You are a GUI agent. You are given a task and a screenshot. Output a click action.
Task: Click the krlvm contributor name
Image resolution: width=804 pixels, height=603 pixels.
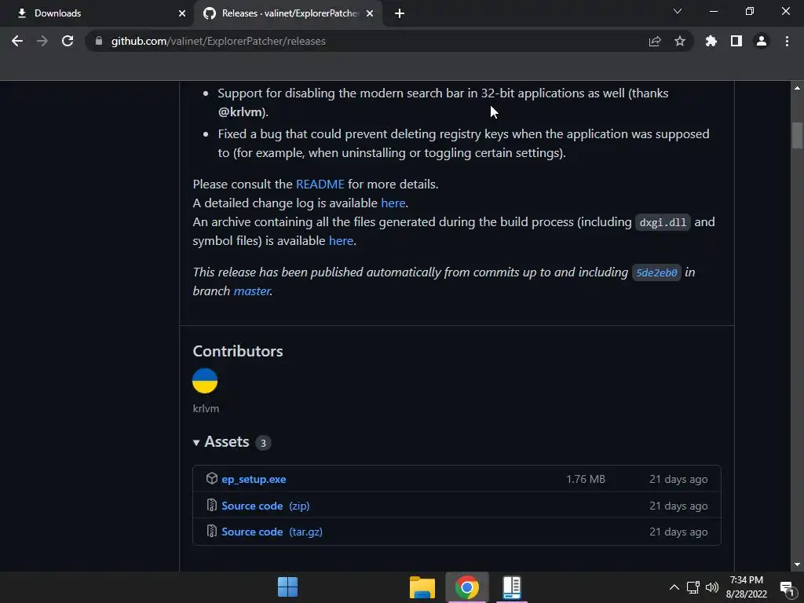[206, 408]
